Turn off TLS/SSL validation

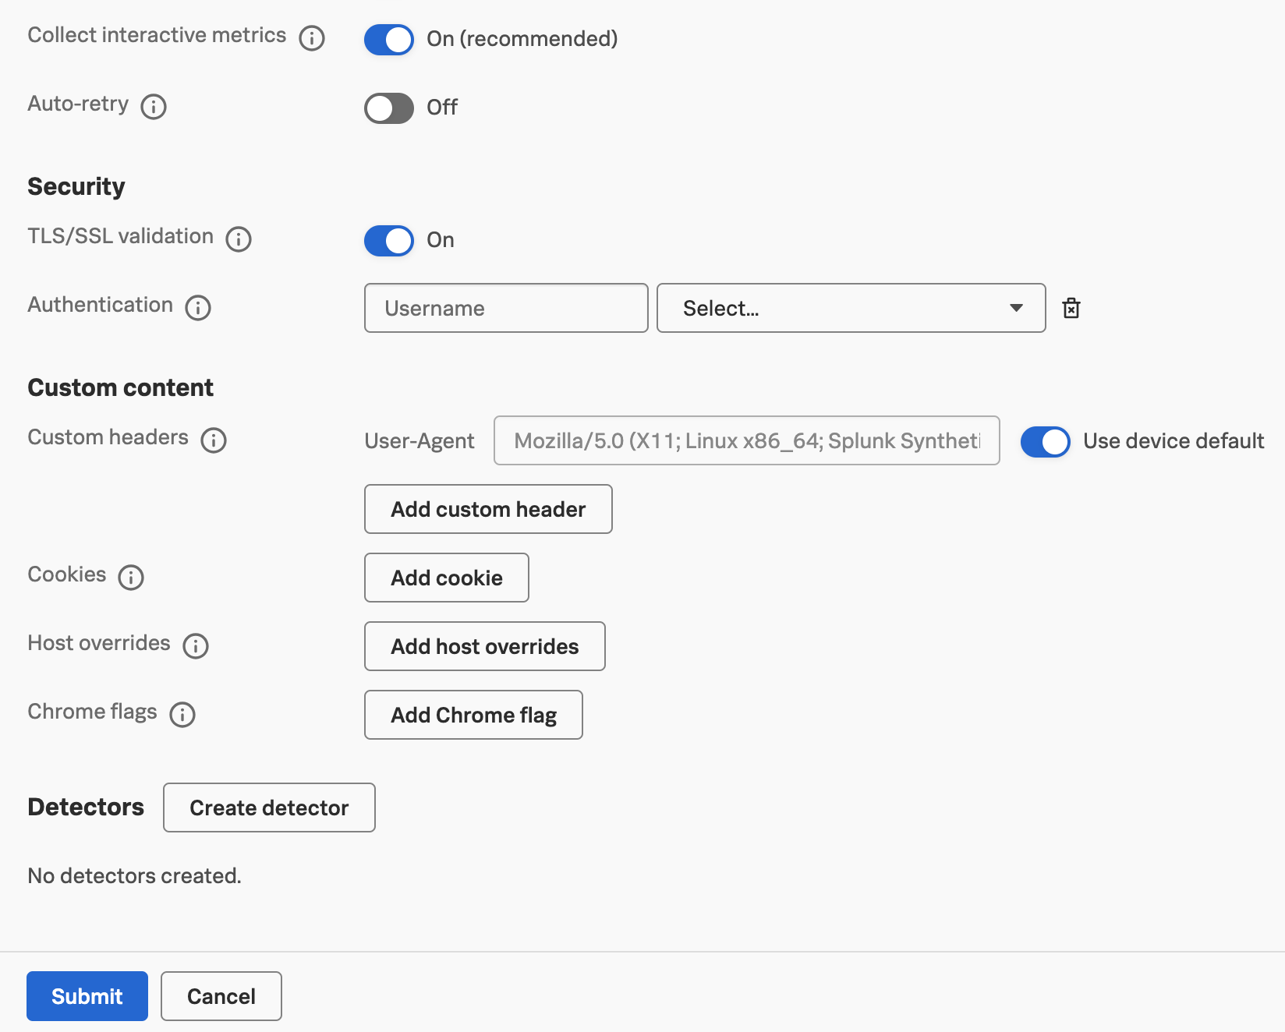click(x=388, y=241)
